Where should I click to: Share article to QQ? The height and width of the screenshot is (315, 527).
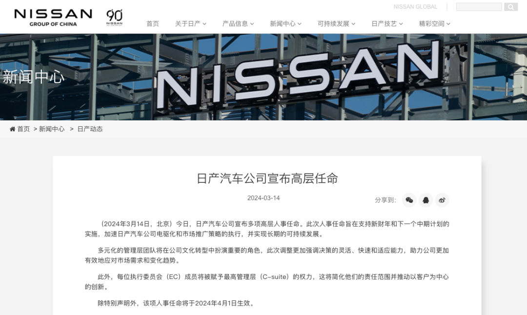(426, 200)
